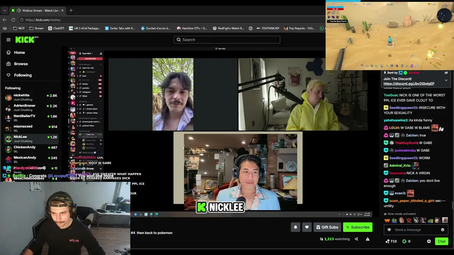Open miamaxxed's channel in Following list
454x255 pixels.
point(31,128)
